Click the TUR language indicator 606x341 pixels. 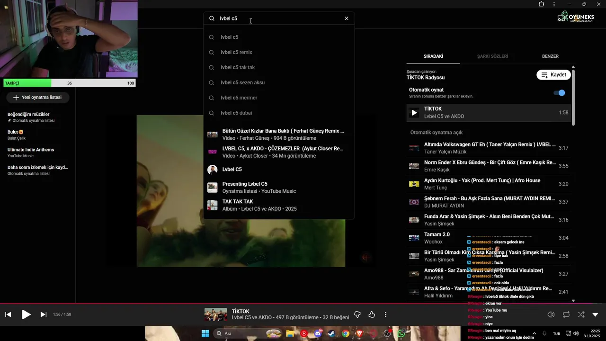(557, 333)
